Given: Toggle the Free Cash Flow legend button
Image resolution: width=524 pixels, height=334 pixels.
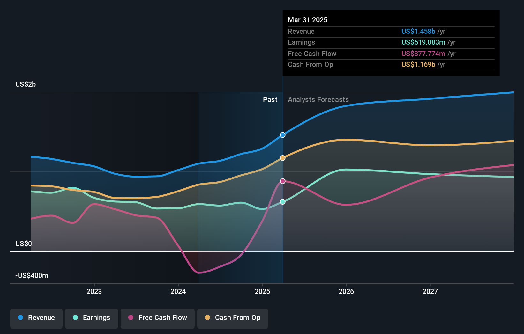Looking at the screenshot, I should click(158, 318).
